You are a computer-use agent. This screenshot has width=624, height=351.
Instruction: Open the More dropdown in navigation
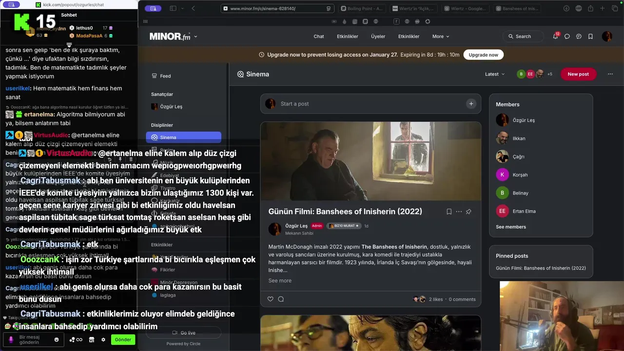coord(441,37)
